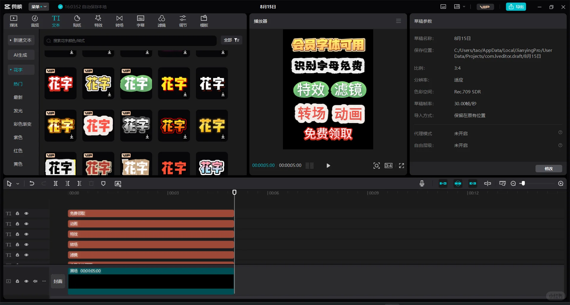570x305 pixels.
Task: Click the 导出 export button
Action: click(x=516, y=7)
